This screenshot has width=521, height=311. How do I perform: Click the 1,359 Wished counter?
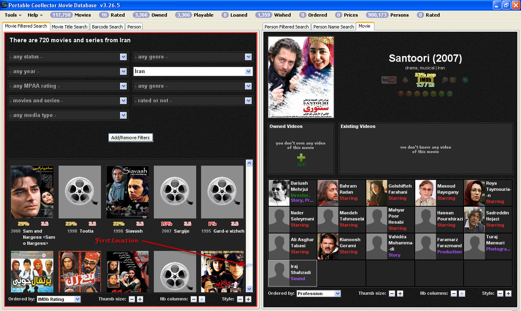[273, 15]
